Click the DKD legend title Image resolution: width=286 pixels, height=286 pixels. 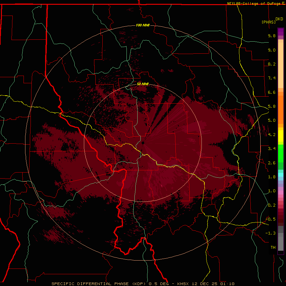pos(279,19)
